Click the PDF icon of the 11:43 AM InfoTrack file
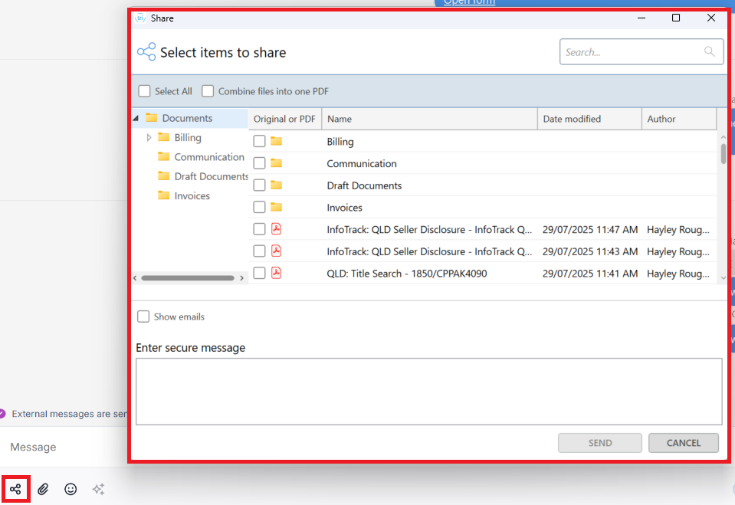This screenshot has width=735, height=505. point(277,251)
